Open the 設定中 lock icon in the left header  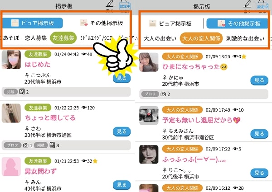coord(125,5)
